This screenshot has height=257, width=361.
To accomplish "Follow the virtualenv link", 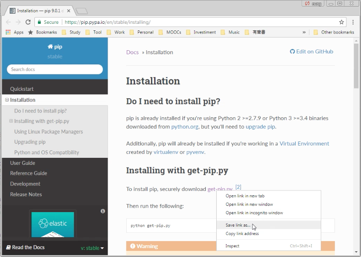I will point(166,152).
